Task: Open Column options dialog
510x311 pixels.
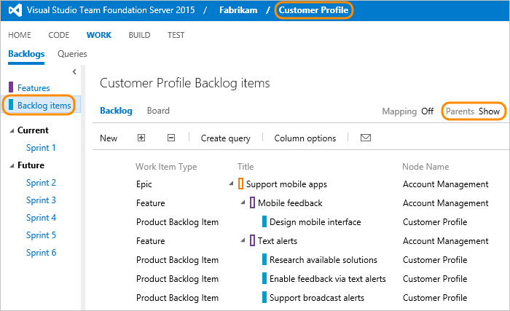Action: click(305, 138)
